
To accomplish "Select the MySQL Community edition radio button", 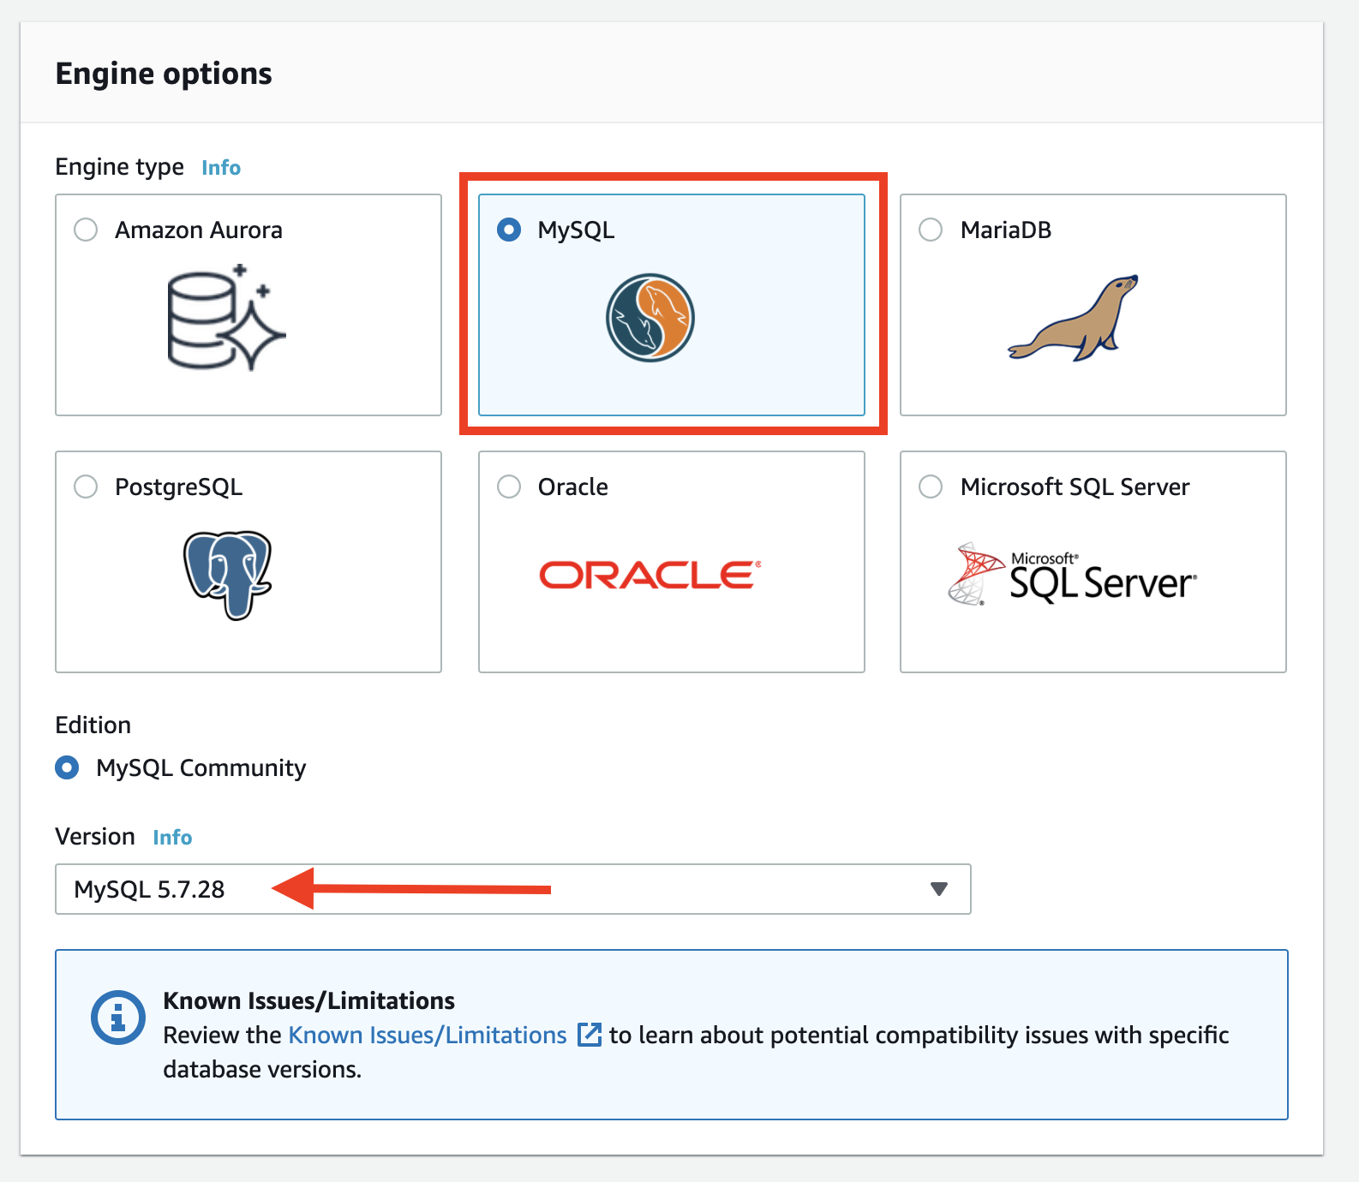I will [x=67, y=767].
